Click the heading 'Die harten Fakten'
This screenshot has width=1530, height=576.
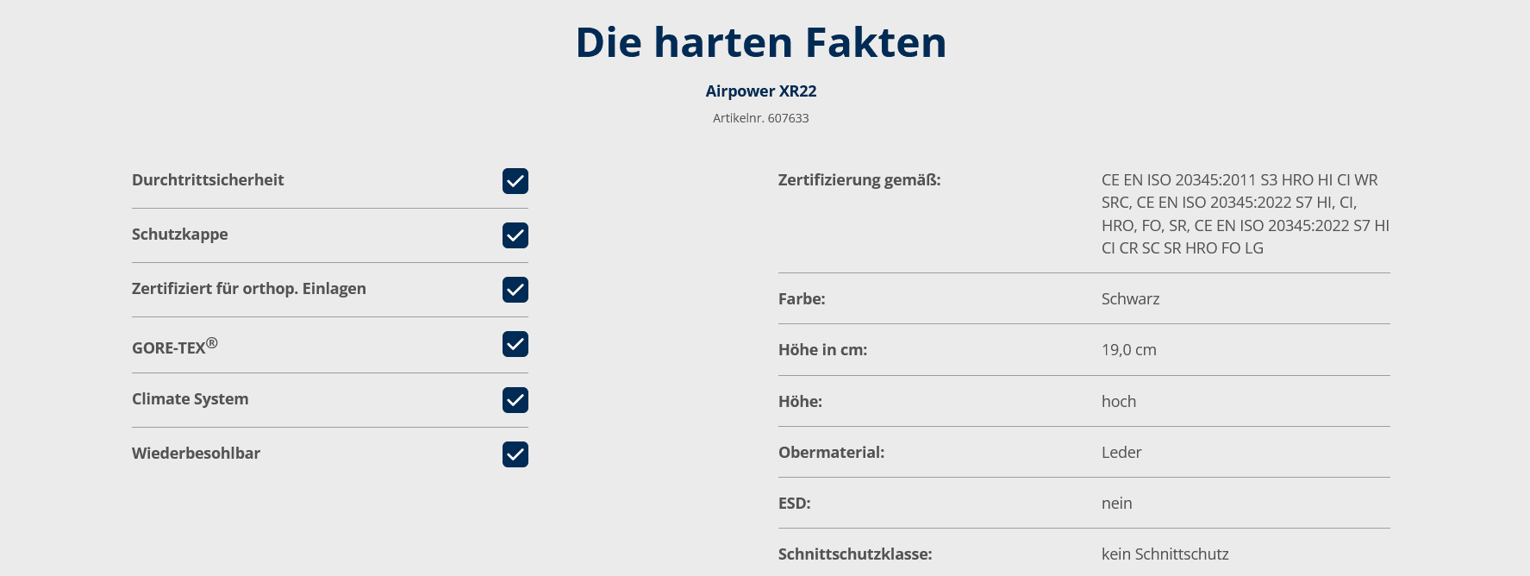[x=761, y=41]
